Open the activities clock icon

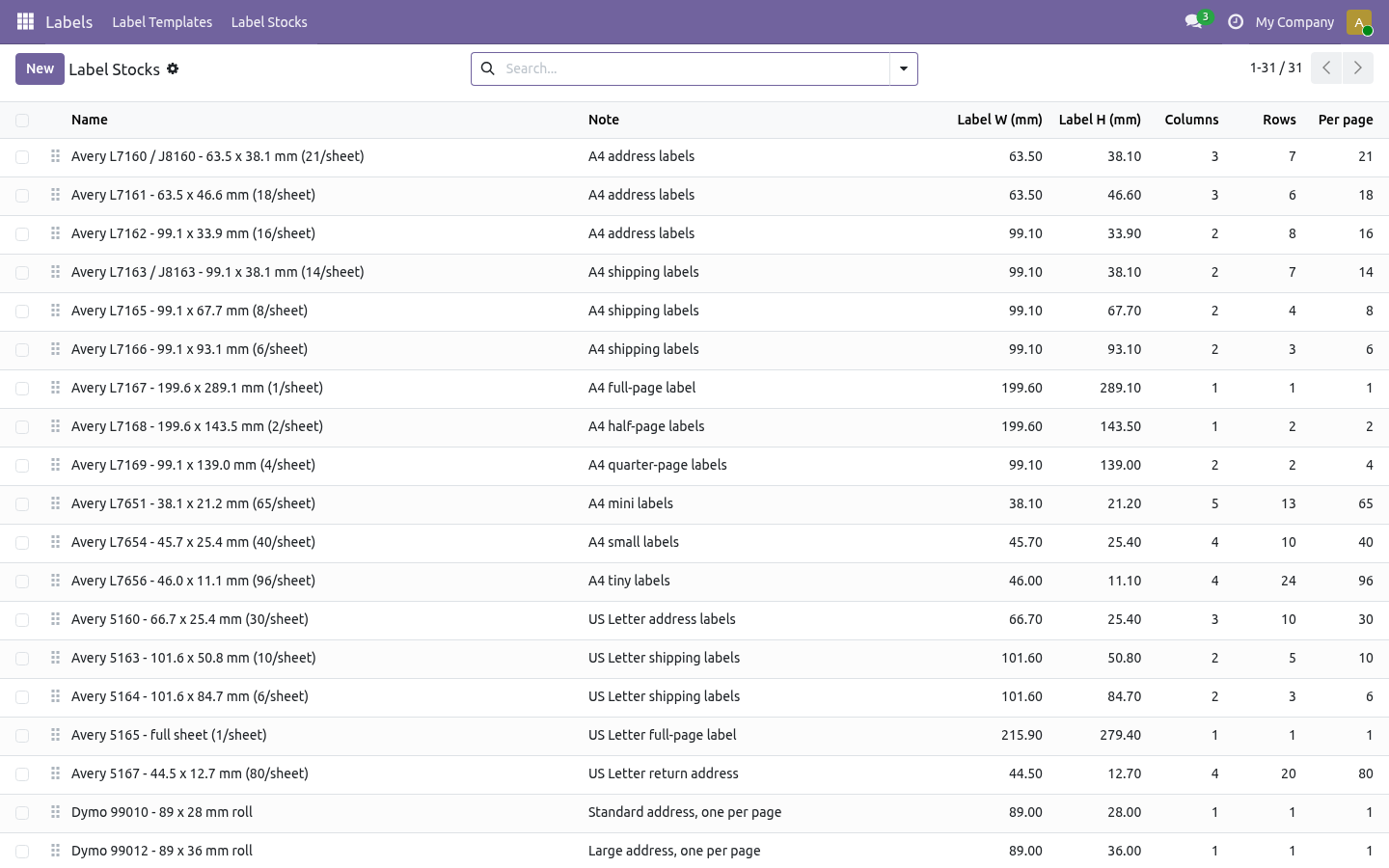pyautogui.click(x=1236, y=21)
